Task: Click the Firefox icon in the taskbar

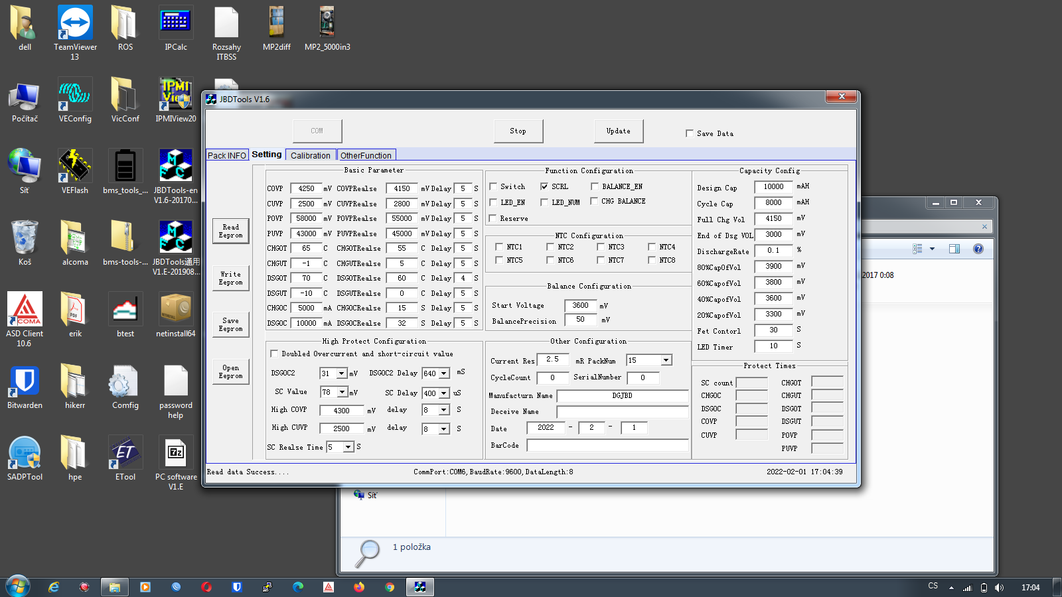Action: [359, 587]
